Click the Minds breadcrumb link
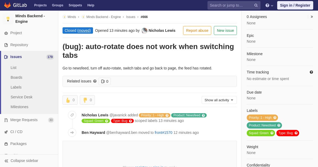 point(72,17)
